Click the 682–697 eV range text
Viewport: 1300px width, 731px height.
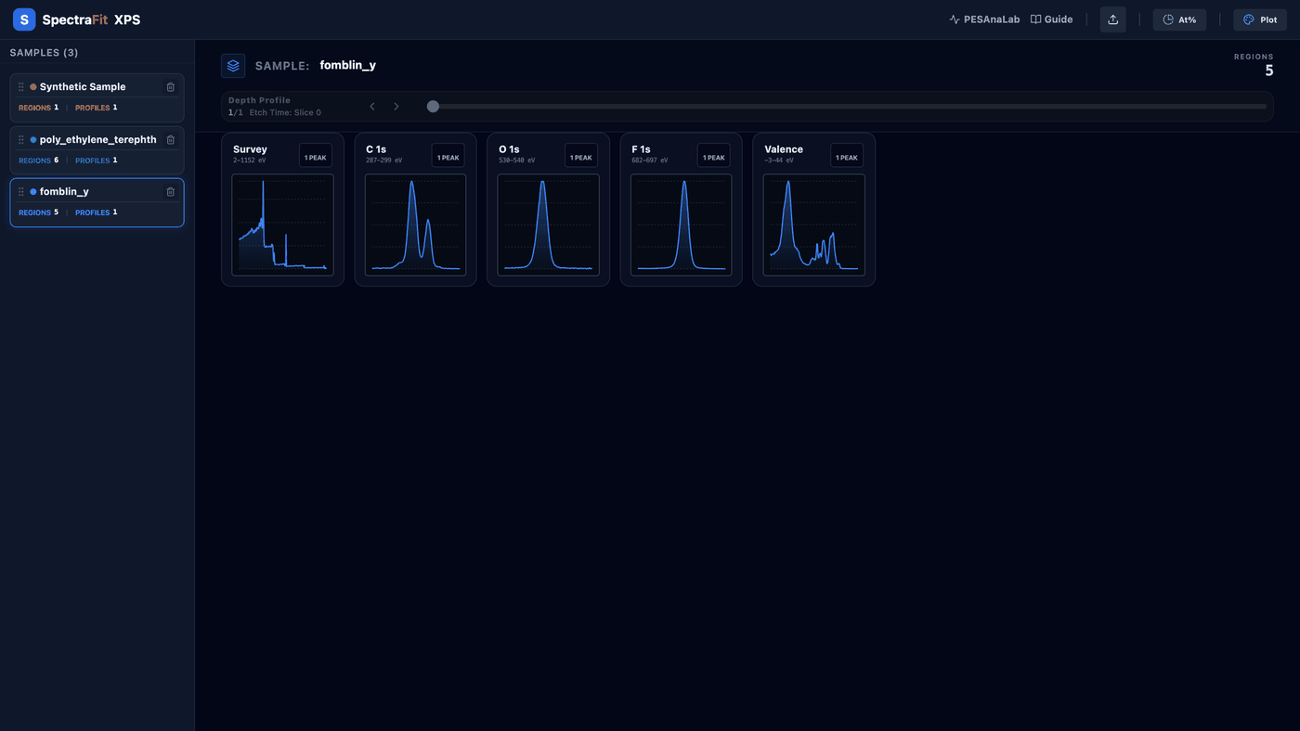click(x=650, y=160)
